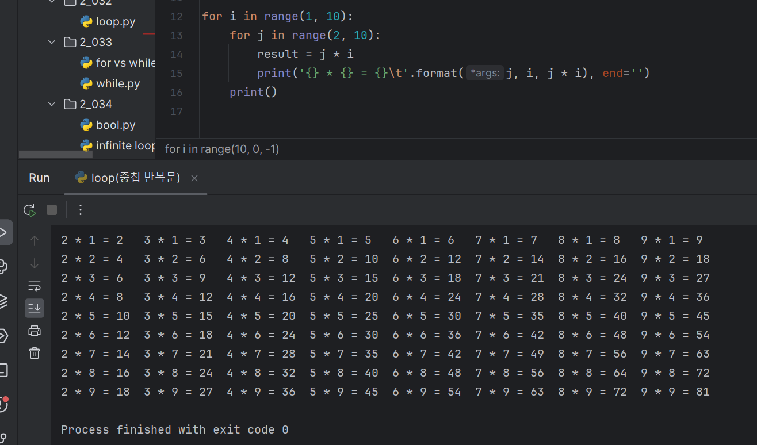Toggle scroll to end of output
The width and height of the screenshot is (757, 445).
coord(35,308)
